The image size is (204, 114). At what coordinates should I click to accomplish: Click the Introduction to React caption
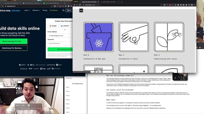click(x=128, y=59)
